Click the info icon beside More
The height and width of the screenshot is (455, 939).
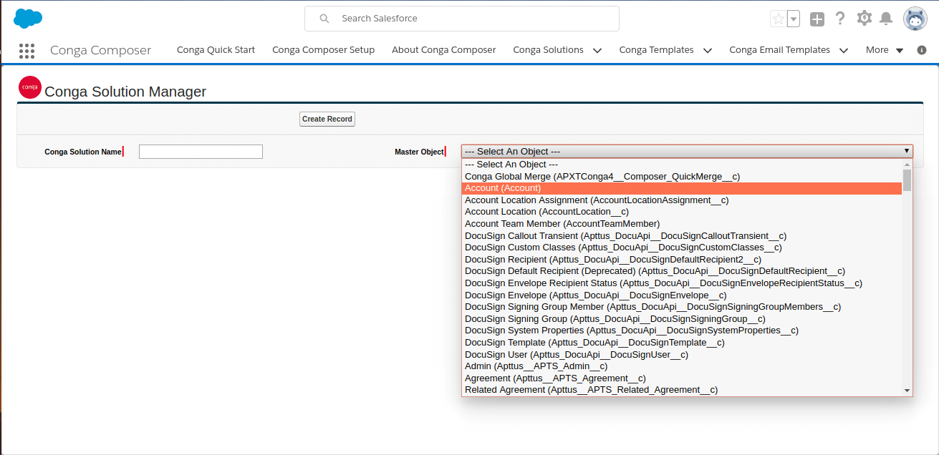tap(922, 50)
